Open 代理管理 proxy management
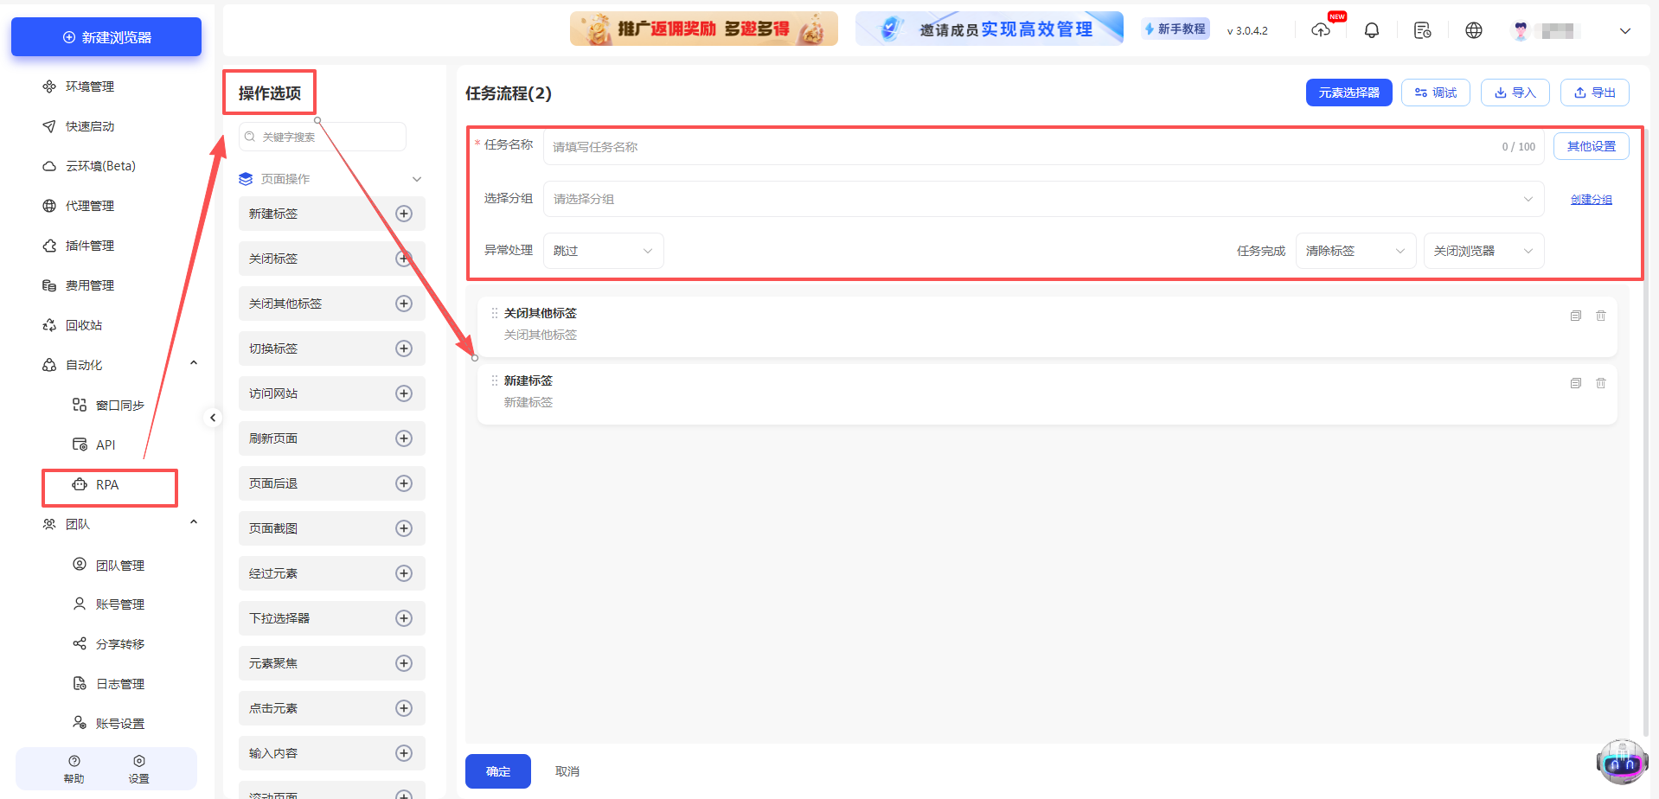The width and height of the screenshot is (1659, 799). (x=91, y=205)
